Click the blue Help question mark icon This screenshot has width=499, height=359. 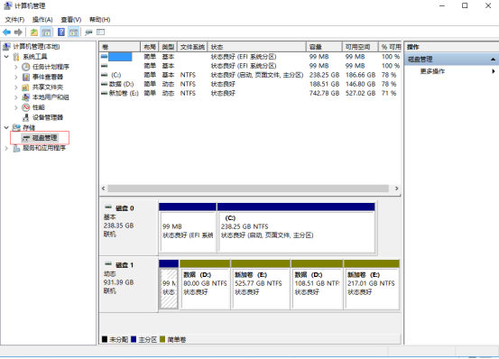[x=61, y=32]
